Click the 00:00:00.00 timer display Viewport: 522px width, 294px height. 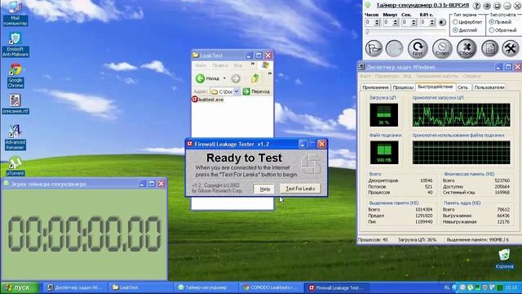(85, 234)
